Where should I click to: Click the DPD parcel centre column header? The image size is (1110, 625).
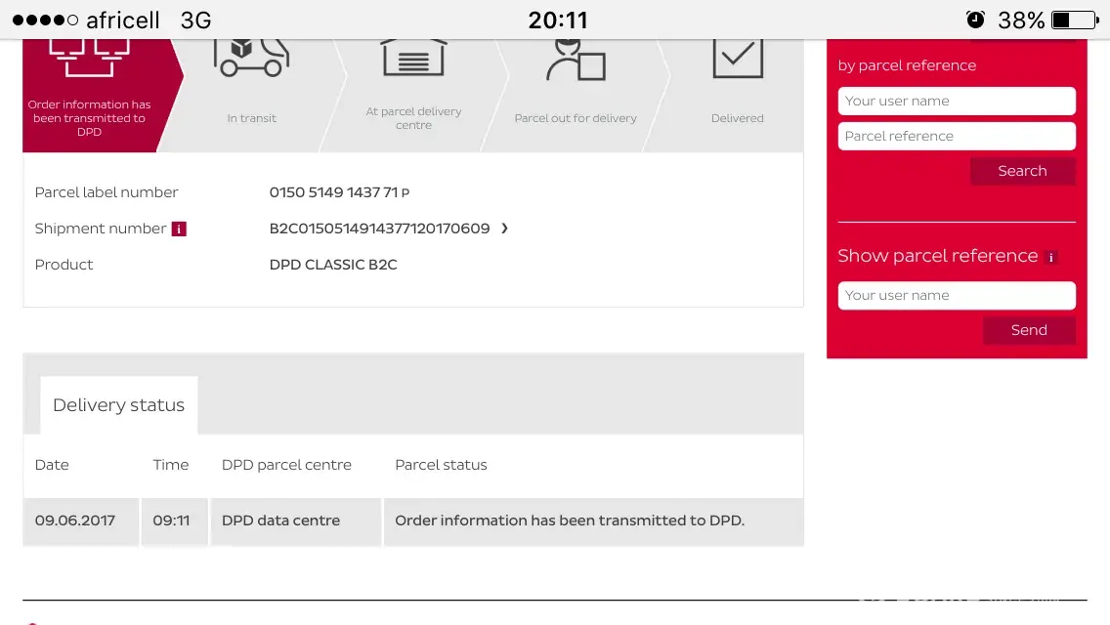tap(286, 465)
